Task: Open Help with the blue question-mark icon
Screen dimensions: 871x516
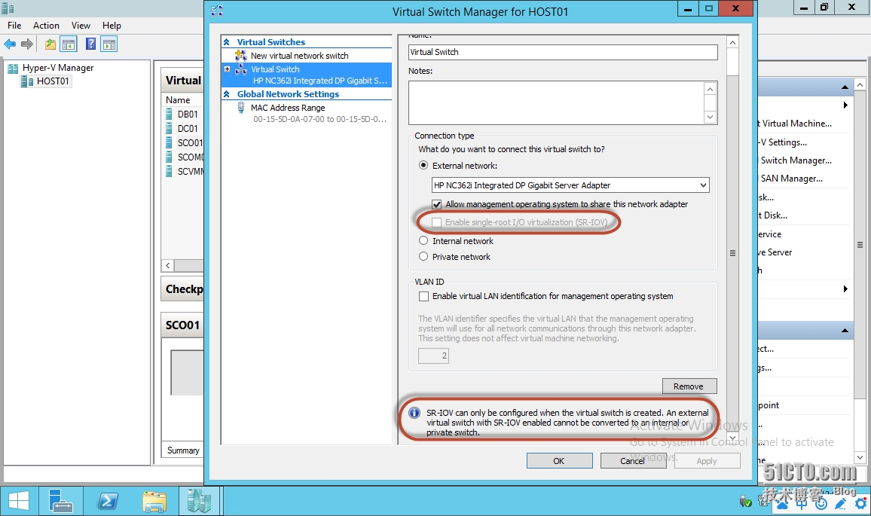Action: [x=90, y=44]
